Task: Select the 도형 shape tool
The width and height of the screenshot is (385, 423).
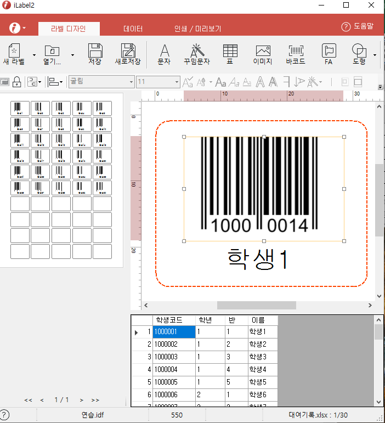Action: [x=359, y=54]
